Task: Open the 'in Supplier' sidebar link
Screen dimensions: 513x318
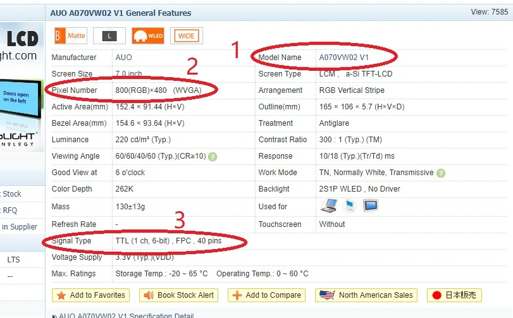Action: (20, 227)
